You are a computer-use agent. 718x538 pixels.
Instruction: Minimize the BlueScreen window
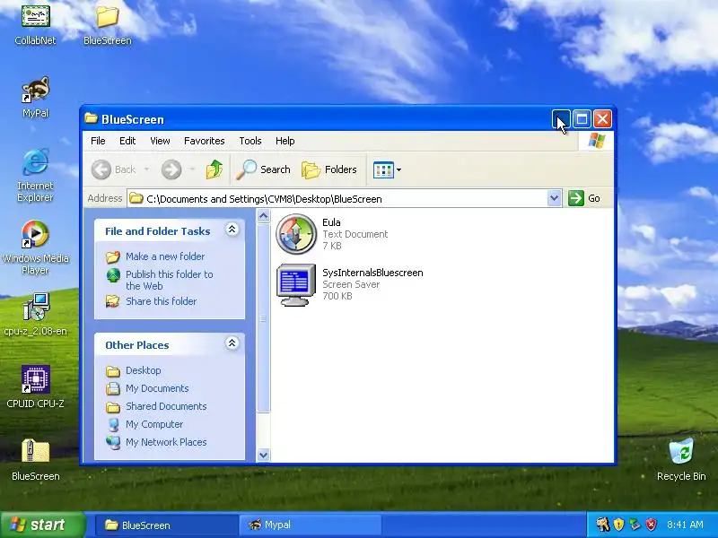coord(561,119)
